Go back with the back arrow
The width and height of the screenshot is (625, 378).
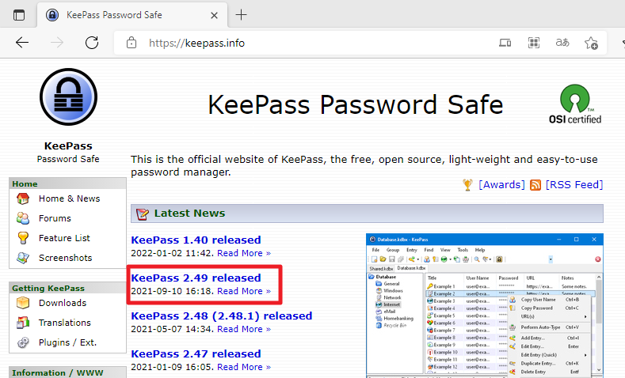(22, 43)
